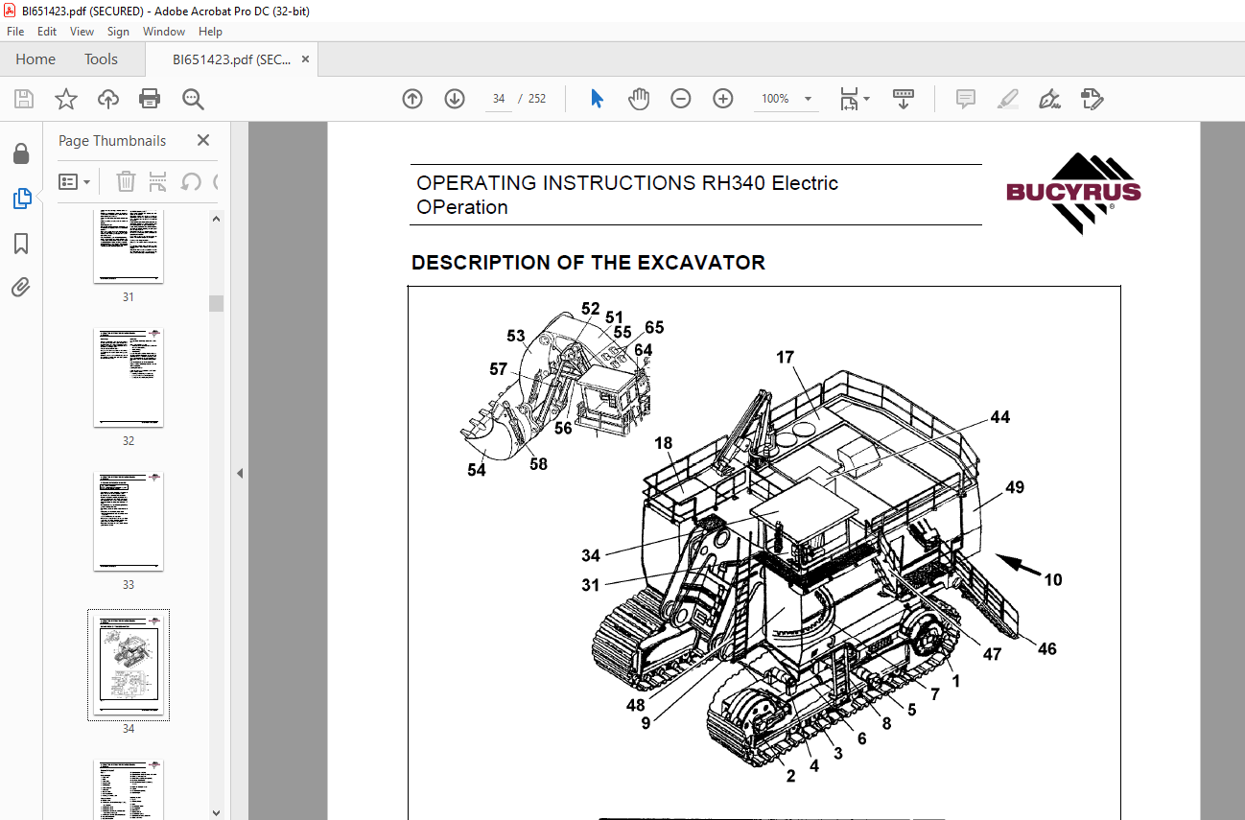This screenshot has width=1245, height=820.
Task: Click callout number 44 in diagram
Action: coord(1000,417)
